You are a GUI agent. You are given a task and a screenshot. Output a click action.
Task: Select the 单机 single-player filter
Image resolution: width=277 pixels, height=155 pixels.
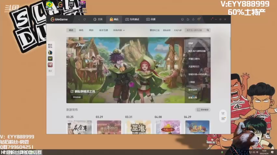(81, 30)
